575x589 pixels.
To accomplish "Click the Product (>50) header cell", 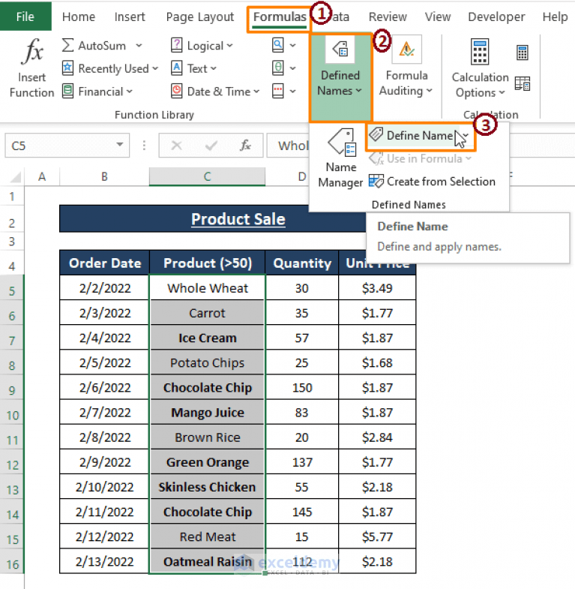I will coord(207,263).
